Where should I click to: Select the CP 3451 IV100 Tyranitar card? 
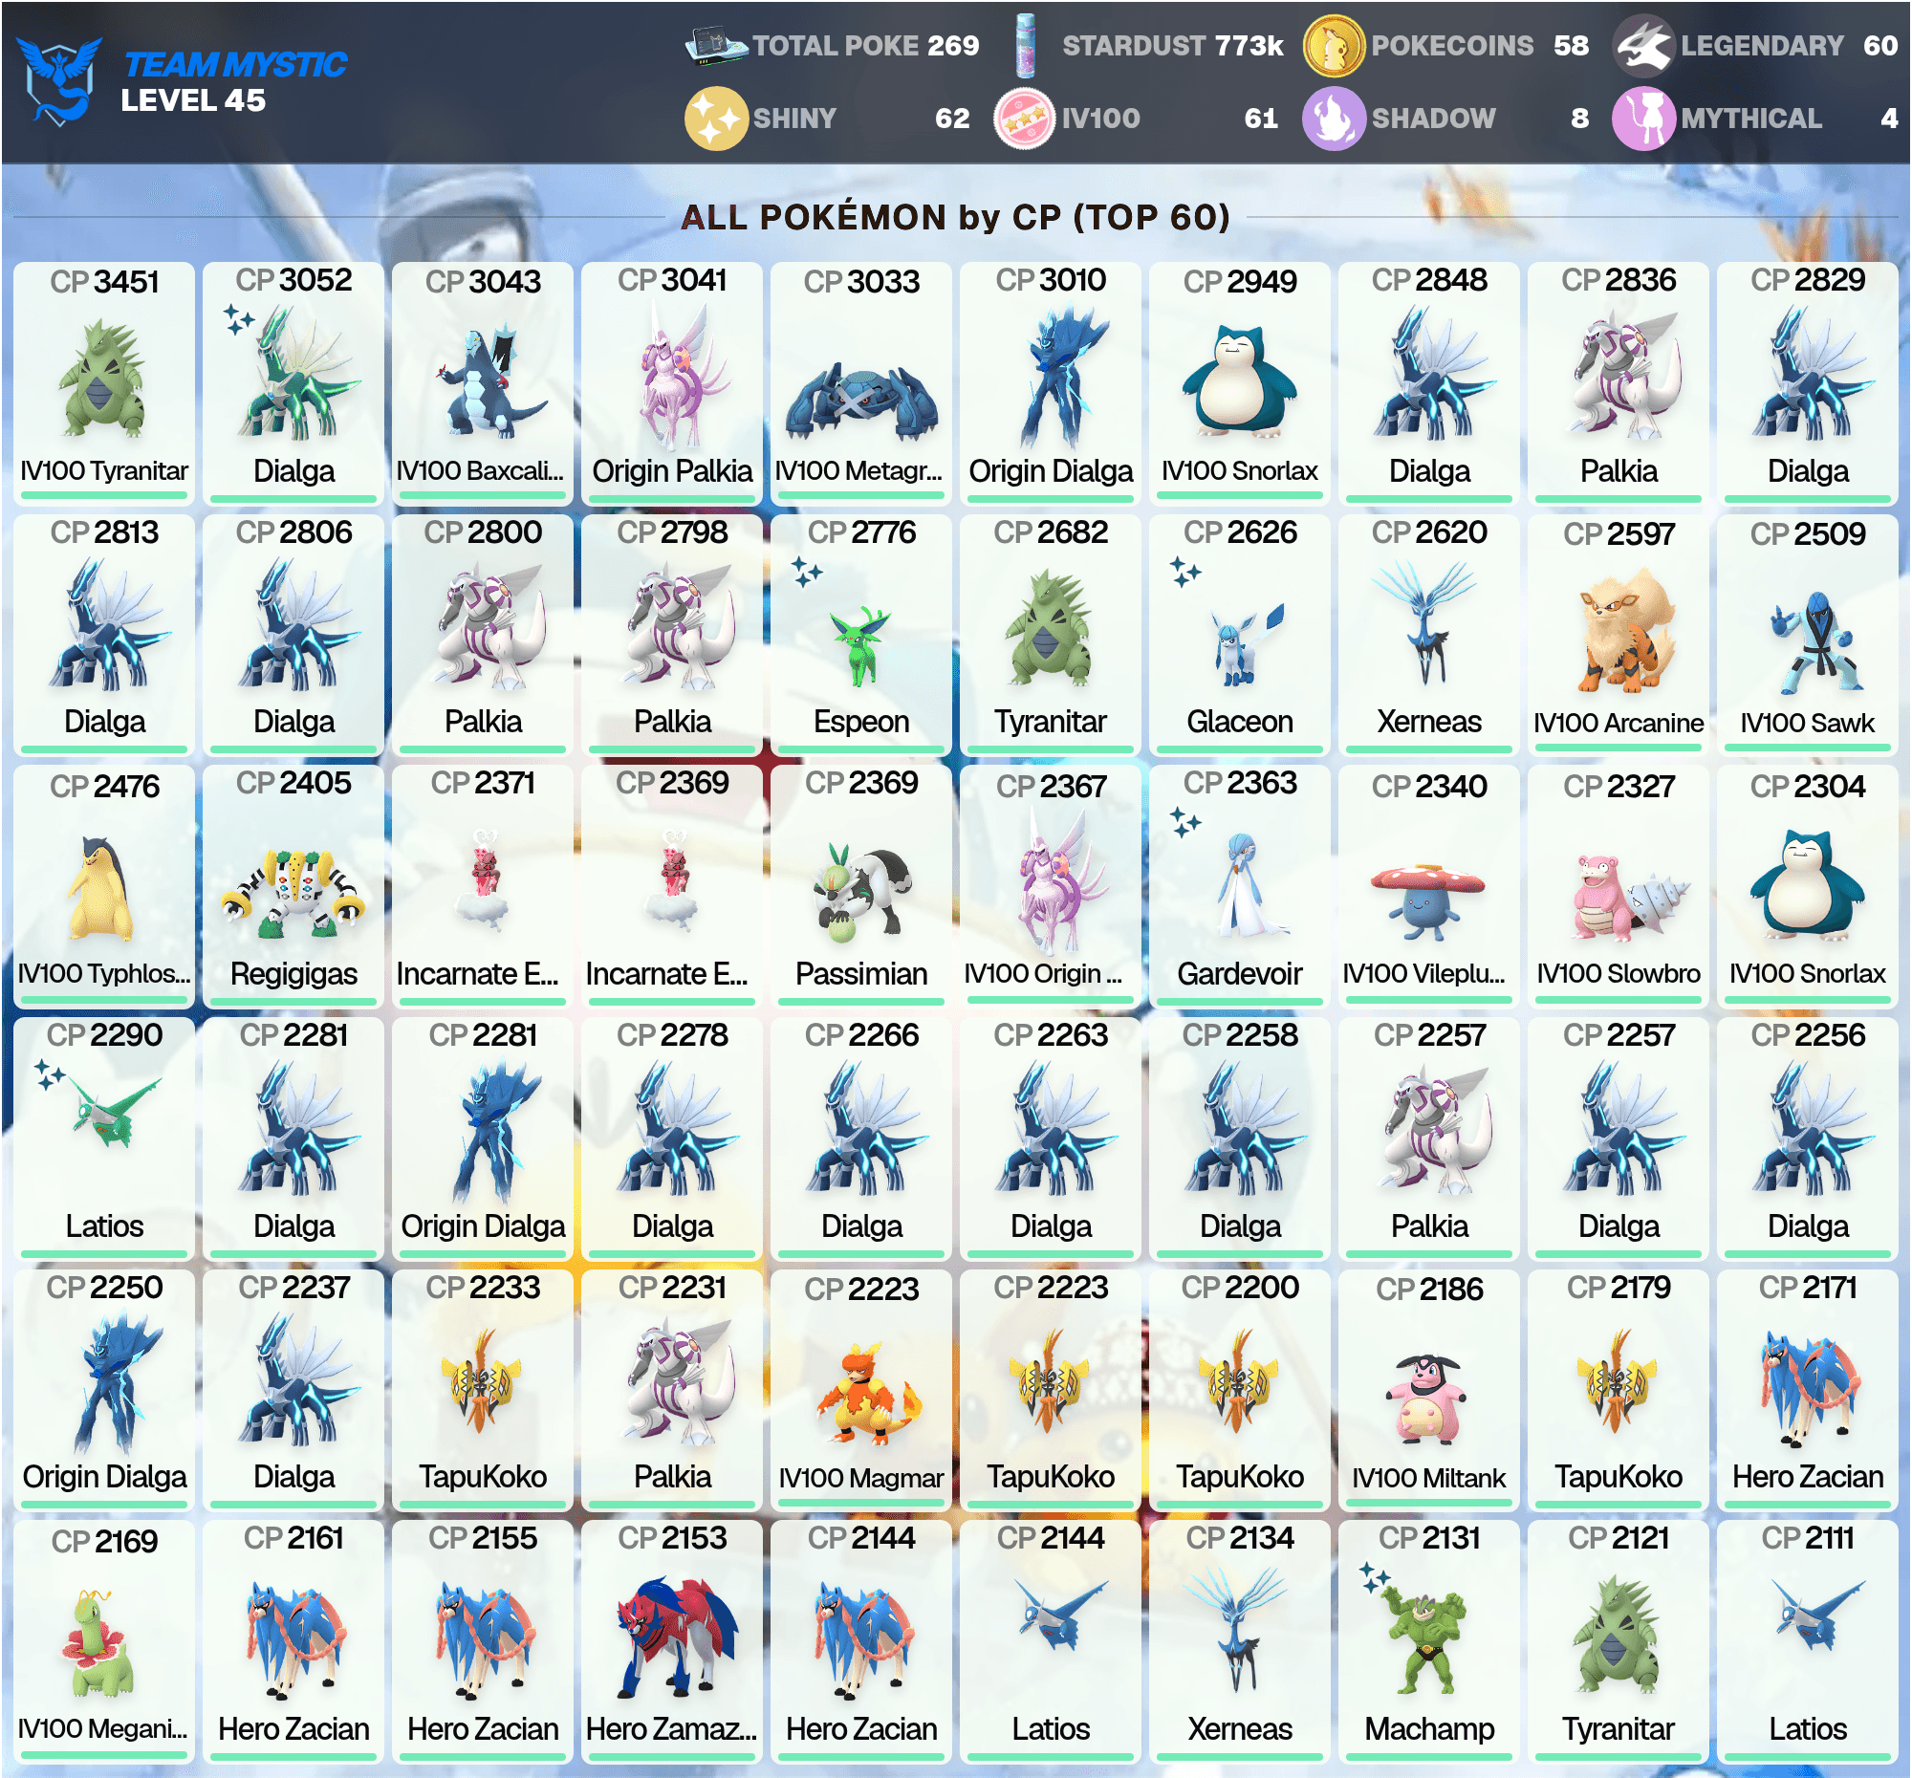click(104, 382)
